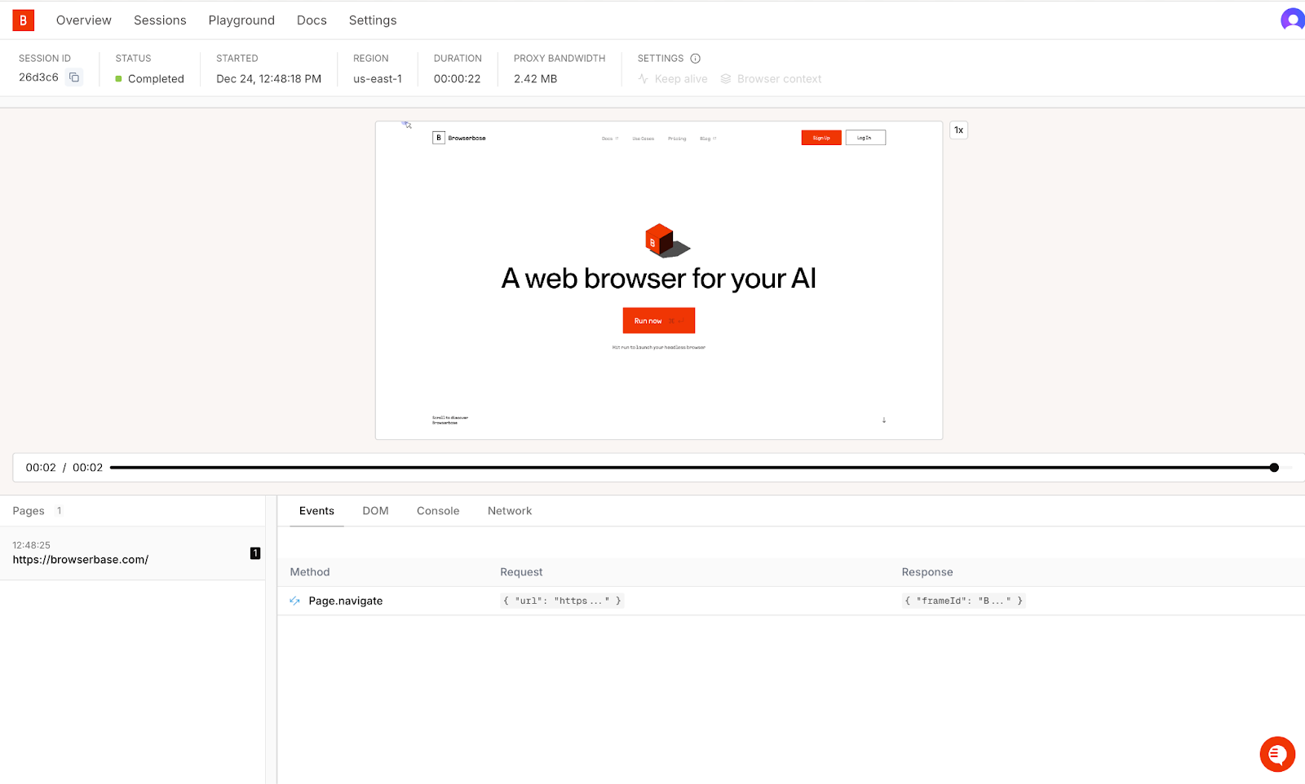
Task: Open the chat support widget
Action: (1277, 754)
